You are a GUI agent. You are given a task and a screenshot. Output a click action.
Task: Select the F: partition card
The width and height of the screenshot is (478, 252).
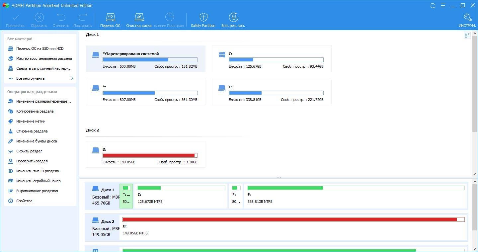point(272,92)
